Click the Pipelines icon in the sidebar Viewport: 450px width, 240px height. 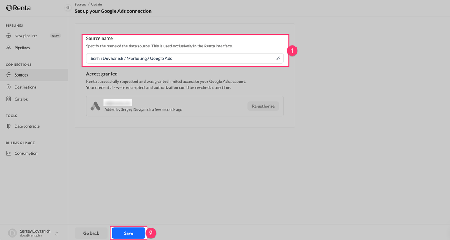9,47
